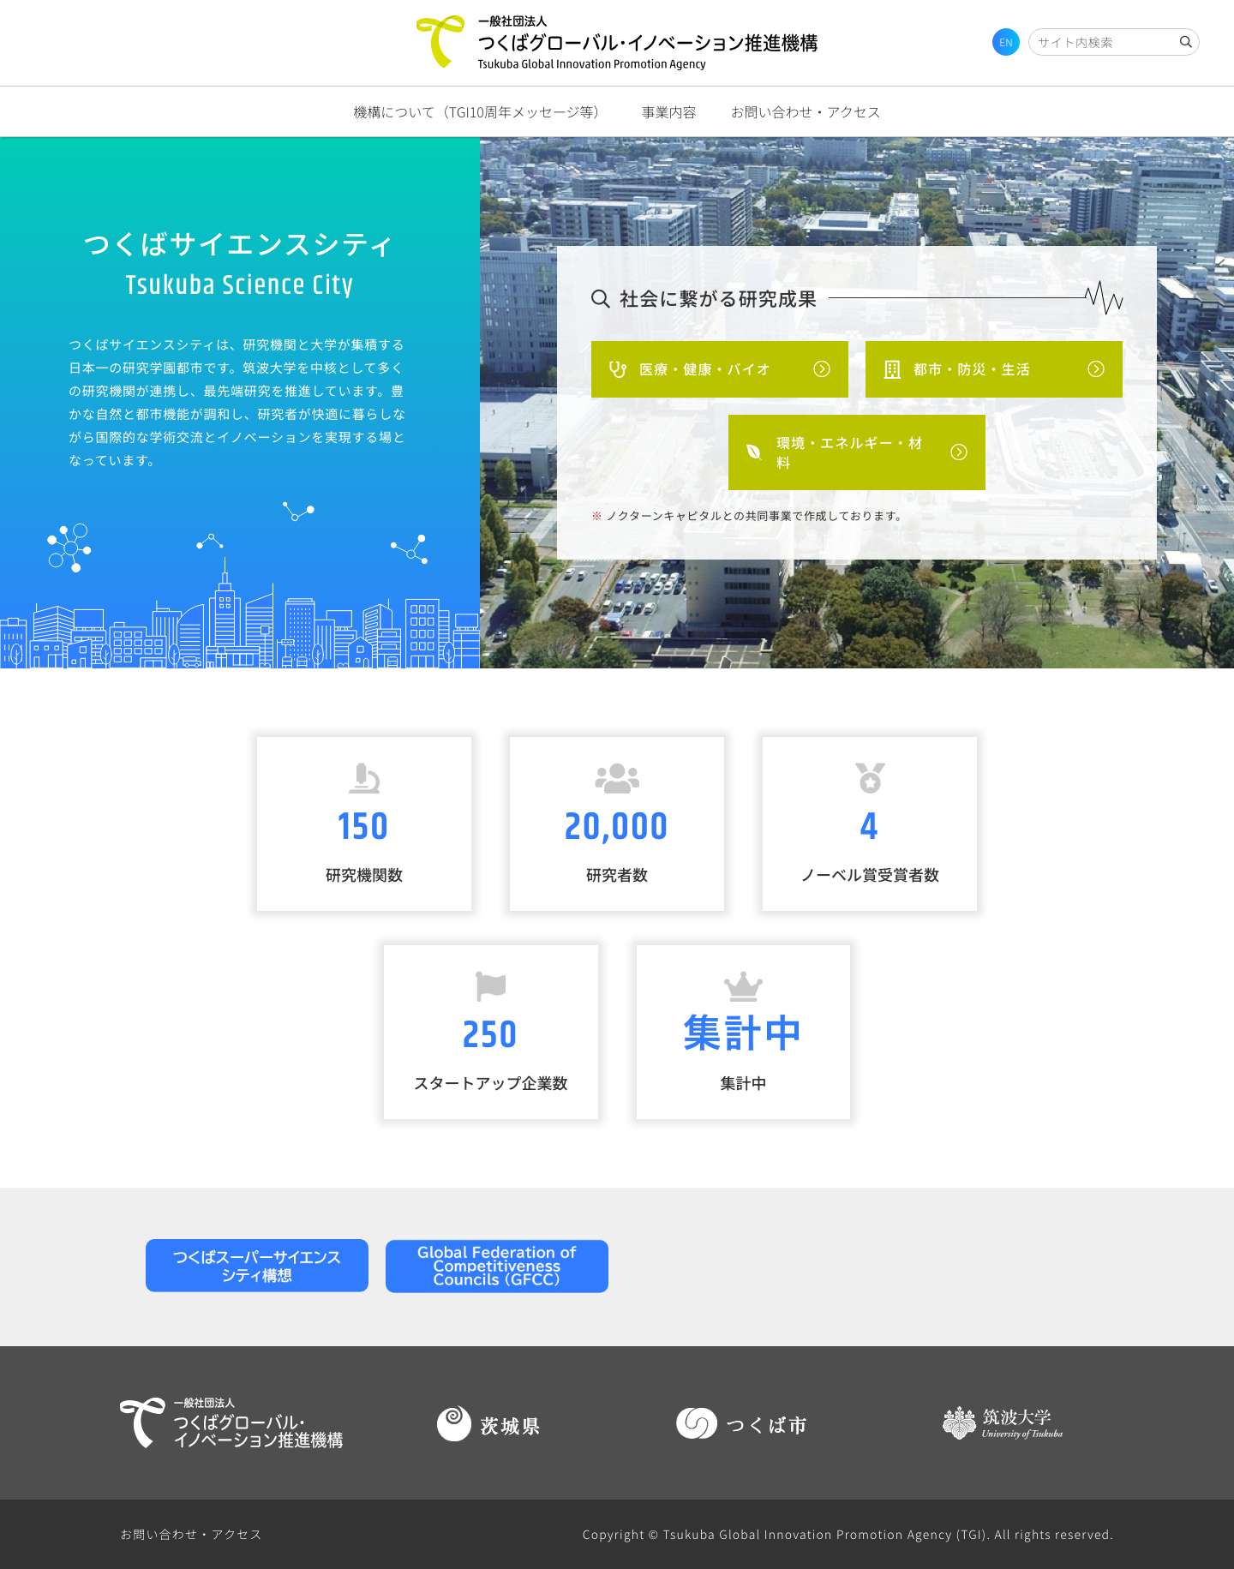
Task: Click the magnifier icon beside 社会に繋がる研究成果
Action: (601, 299)
